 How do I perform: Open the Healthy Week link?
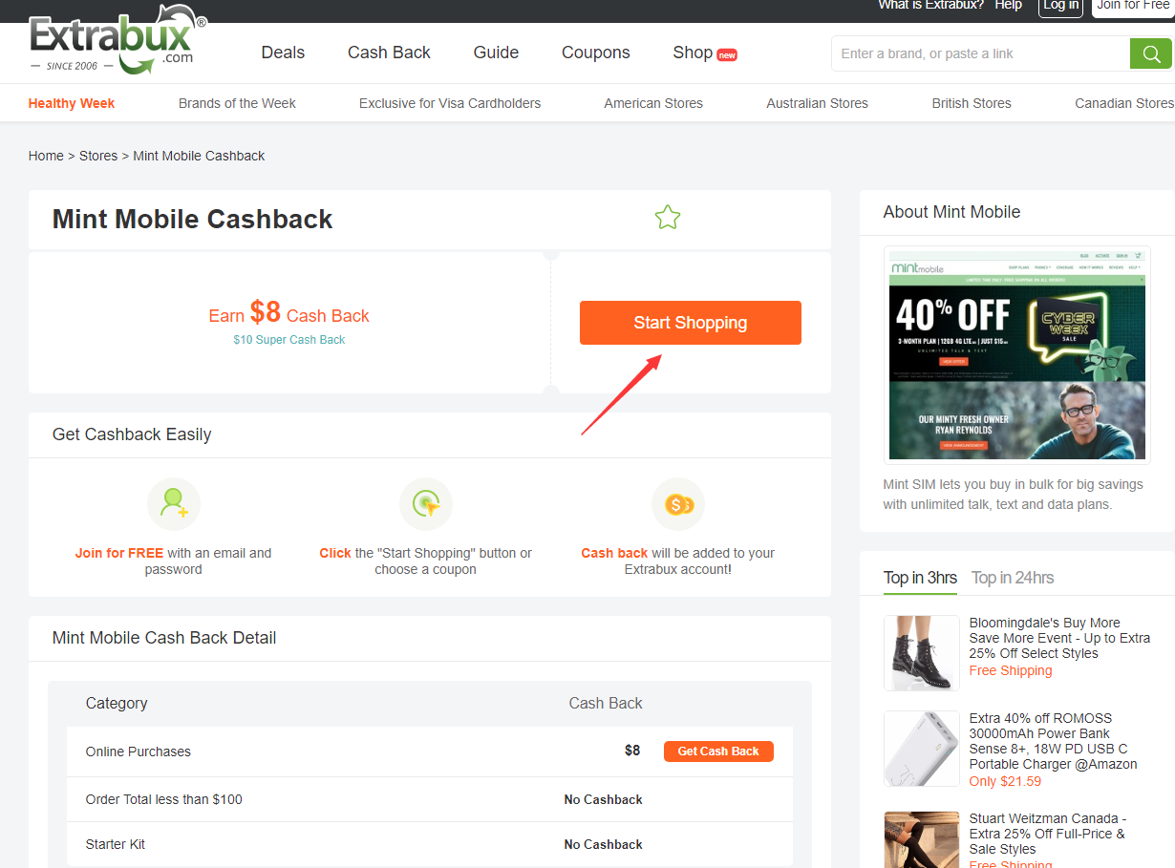[72, 103]
